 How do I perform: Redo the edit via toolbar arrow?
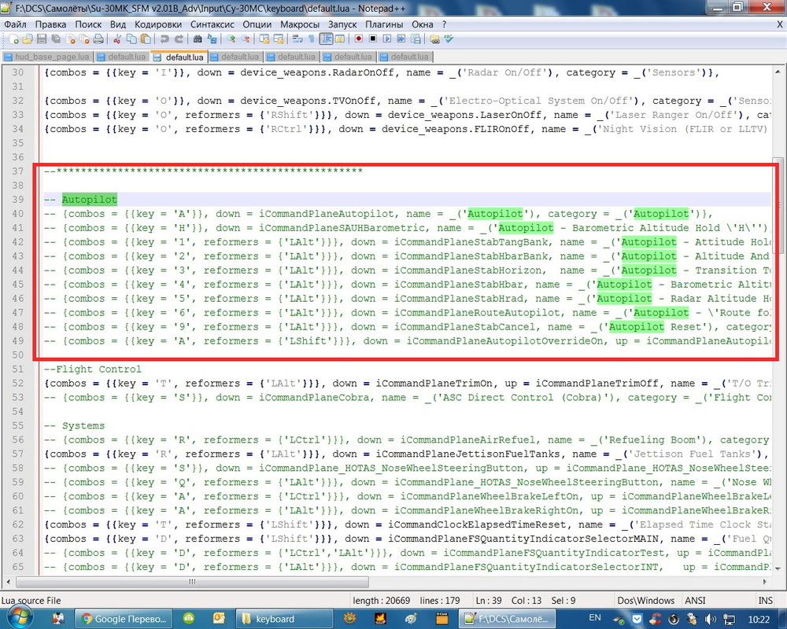[179, 39]
